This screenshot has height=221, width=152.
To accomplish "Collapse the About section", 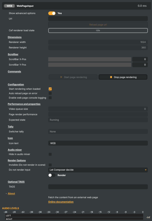I will click(x=11, y=193).
